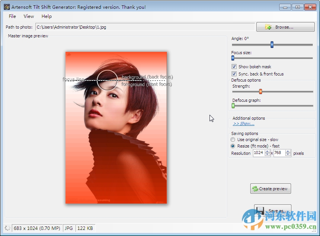This screenshot has width=320, height=236.
Task: Click the disk icon on Save as button
Action: [x=261, y=210]
